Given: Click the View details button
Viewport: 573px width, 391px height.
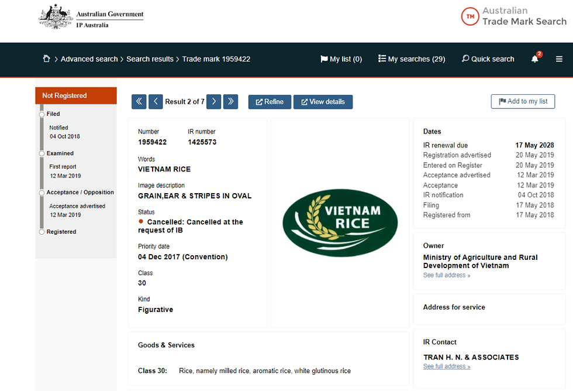Looking at the screenshot, I should [323, 102].
